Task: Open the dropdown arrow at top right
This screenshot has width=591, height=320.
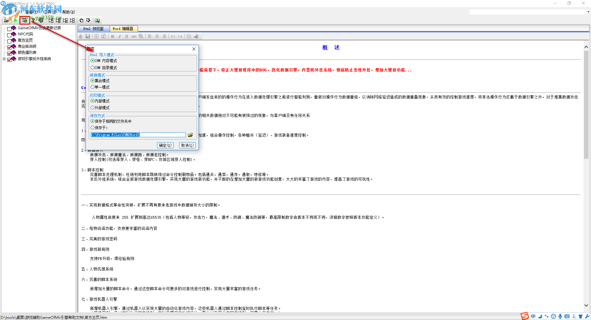Action: (x=588, y=12)
